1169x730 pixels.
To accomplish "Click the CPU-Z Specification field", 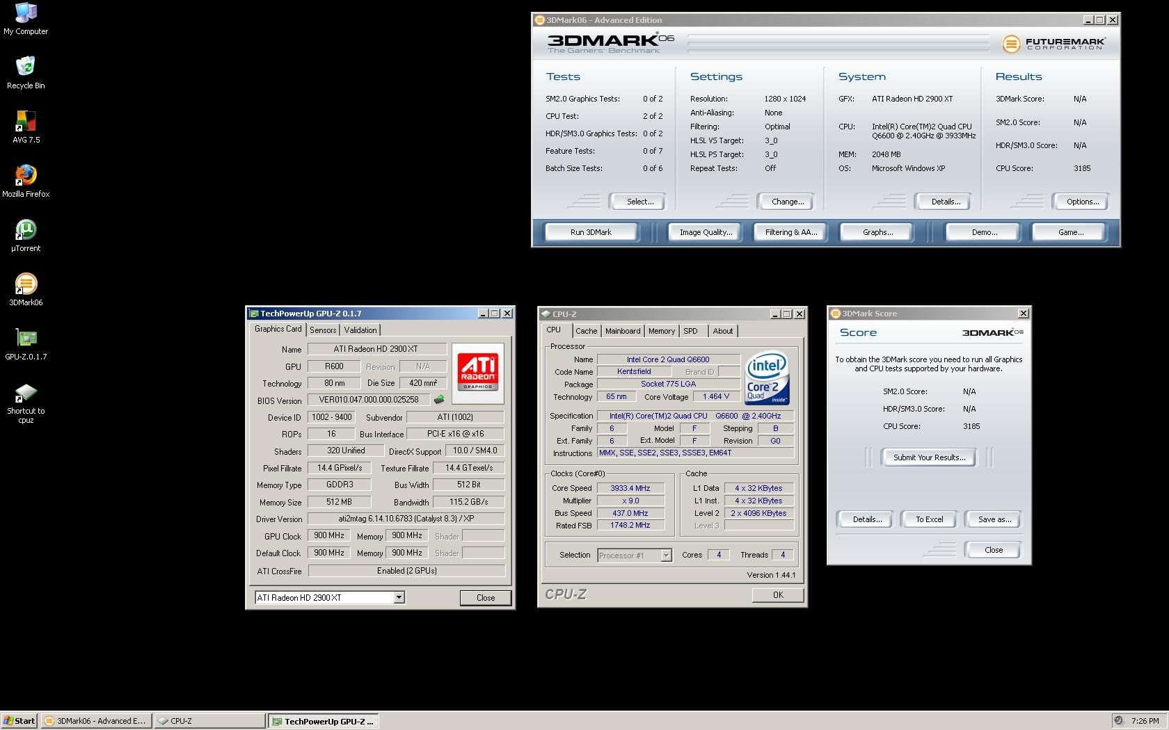I will pyautogui.click(x=695, y=416).
